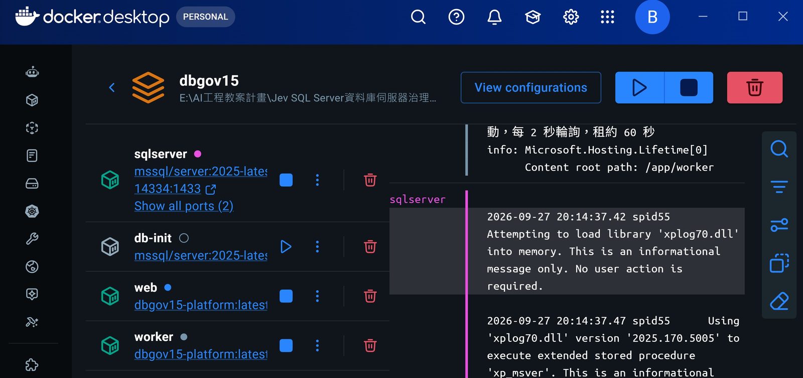Click the sqlserver container cube icon
The image size is (803, 378).
point(110,180)
